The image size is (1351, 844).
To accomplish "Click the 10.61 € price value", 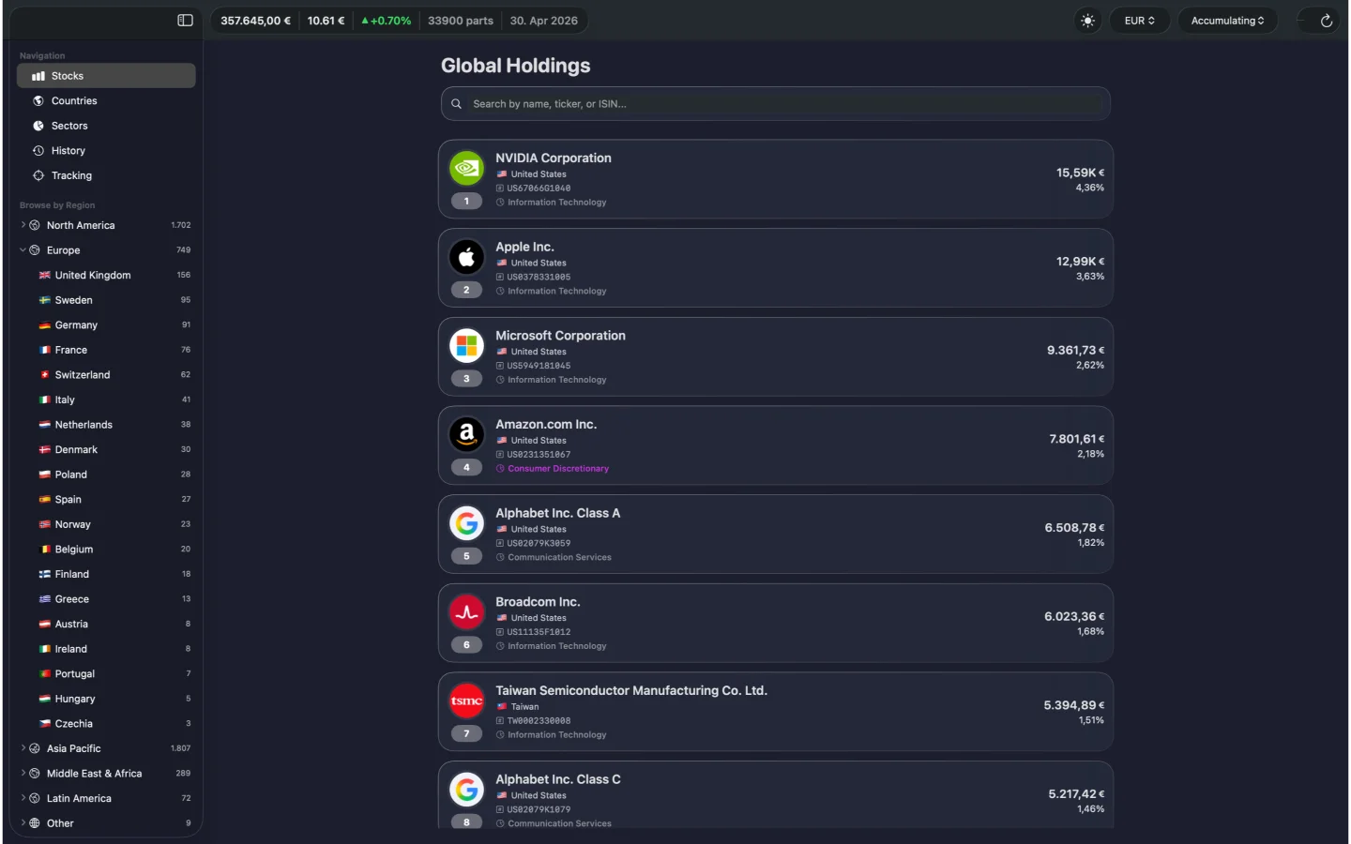I will click(326, 21).
